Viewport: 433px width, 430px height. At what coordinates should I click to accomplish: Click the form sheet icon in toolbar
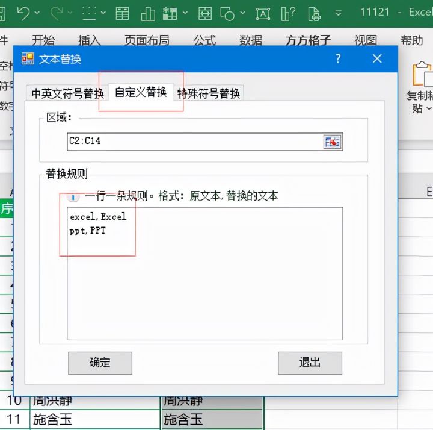tap(122, 13)
